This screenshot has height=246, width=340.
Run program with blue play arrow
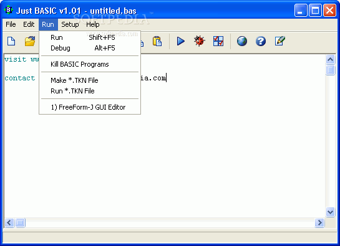click(181, 41)
